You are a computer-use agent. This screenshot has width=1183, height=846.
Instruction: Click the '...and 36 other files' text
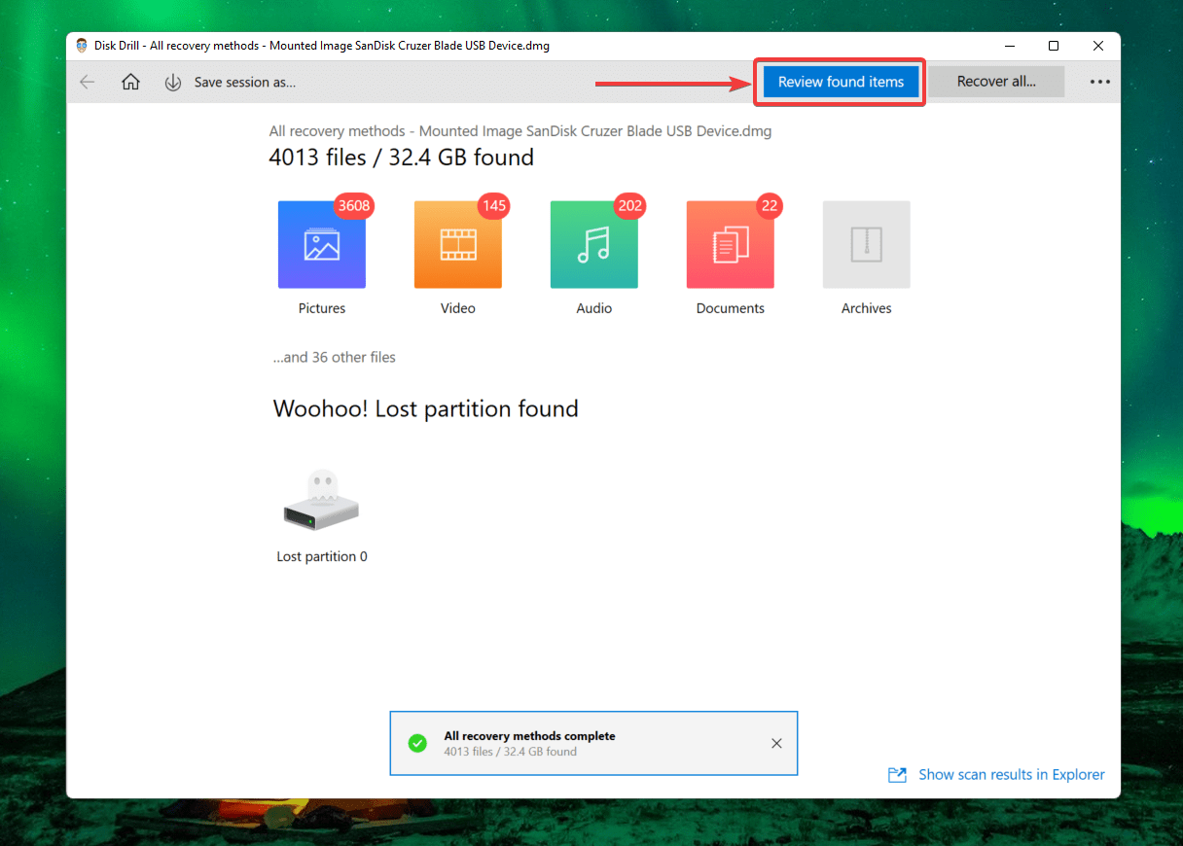click(335, 358)
